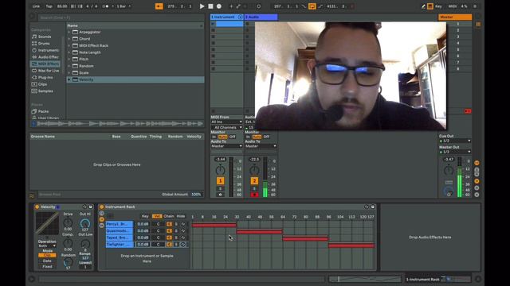Viewport: 510px width, 286px height.
Task: Select Instruments in browser categories
Action: pos(45,50)
